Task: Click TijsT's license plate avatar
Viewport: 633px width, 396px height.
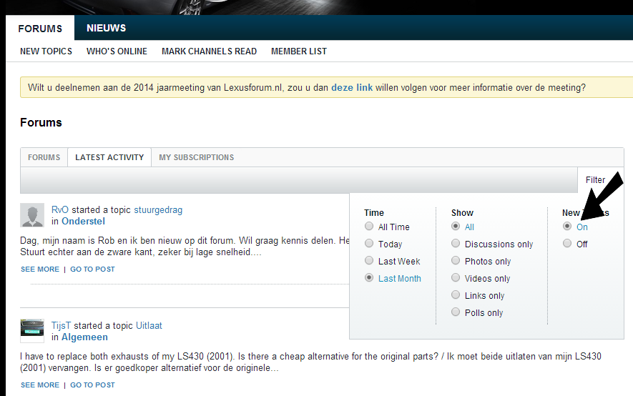Action: click(32, 330)
